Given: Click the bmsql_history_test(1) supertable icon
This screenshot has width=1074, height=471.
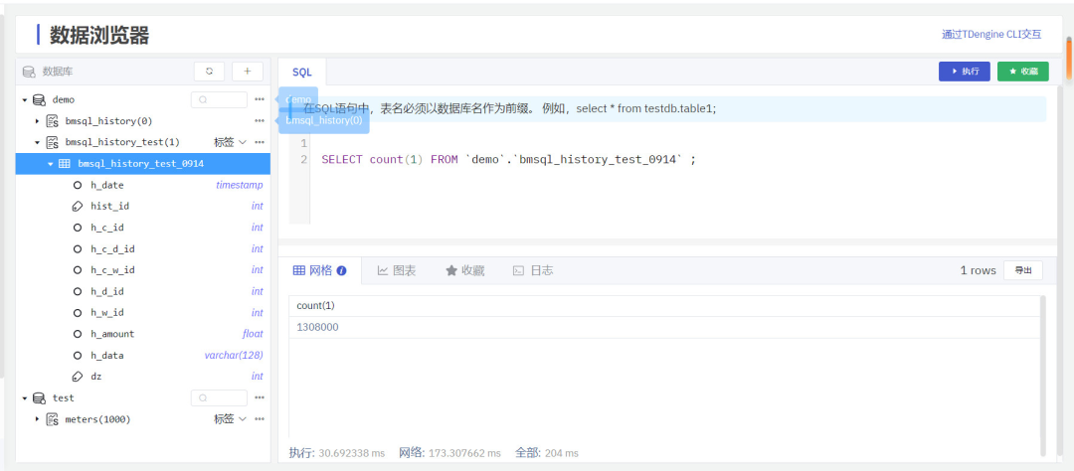Looking at the screenshot, I should click(52, 142).
